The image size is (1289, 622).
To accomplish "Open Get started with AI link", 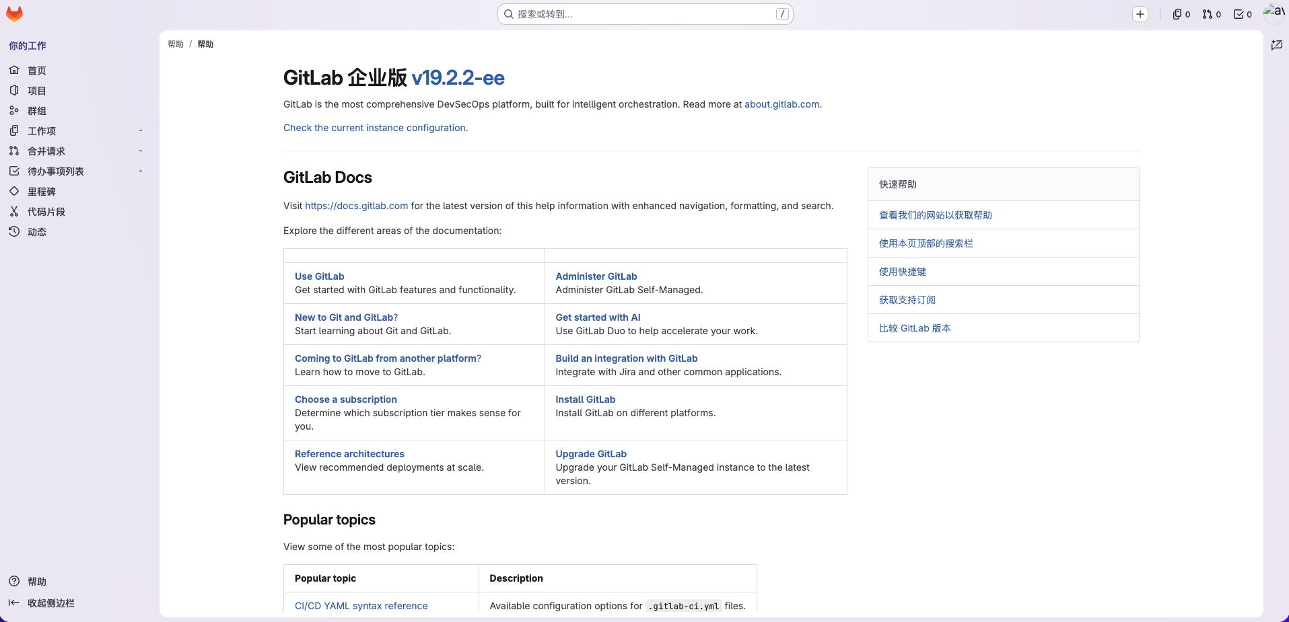I will [598, 317].
